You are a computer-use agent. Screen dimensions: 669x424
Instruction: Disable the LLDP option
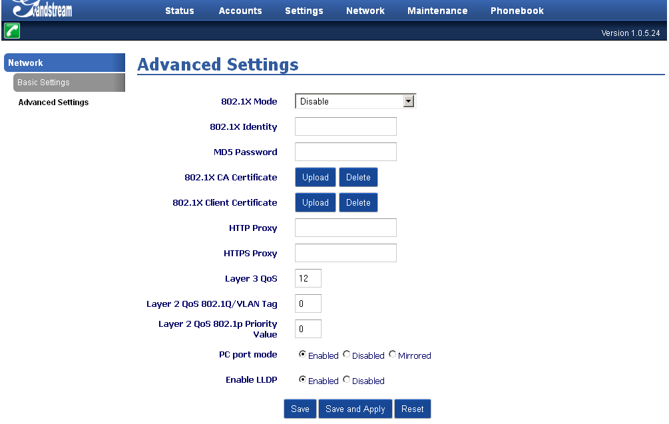(x=347, y=380)
